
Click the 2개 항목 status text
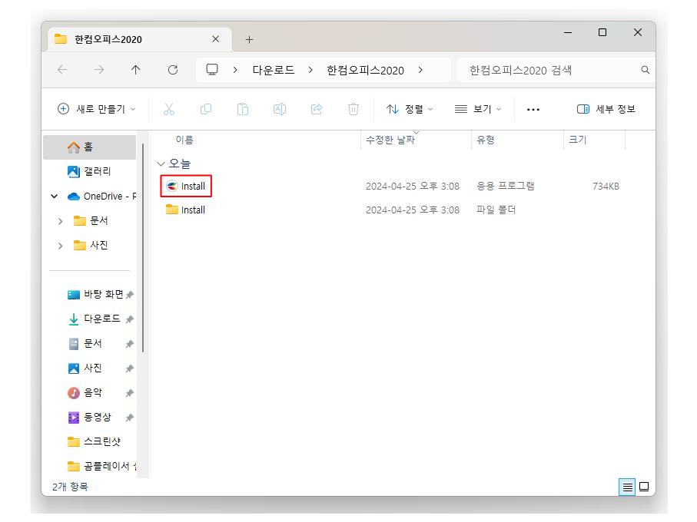tap(70, 487)
